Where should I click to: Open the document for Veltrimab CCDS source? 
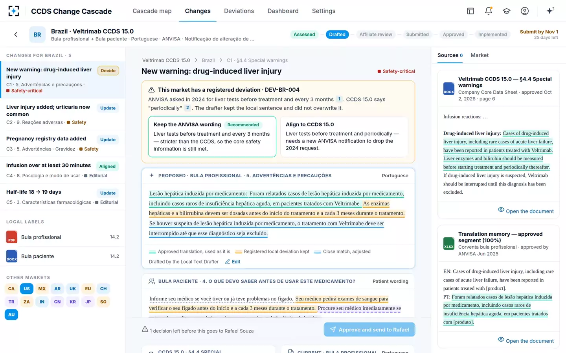coord(526,211)
